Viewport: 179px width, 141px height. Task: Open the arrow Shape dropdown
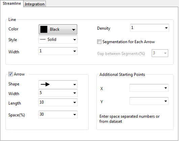(58, 84)
